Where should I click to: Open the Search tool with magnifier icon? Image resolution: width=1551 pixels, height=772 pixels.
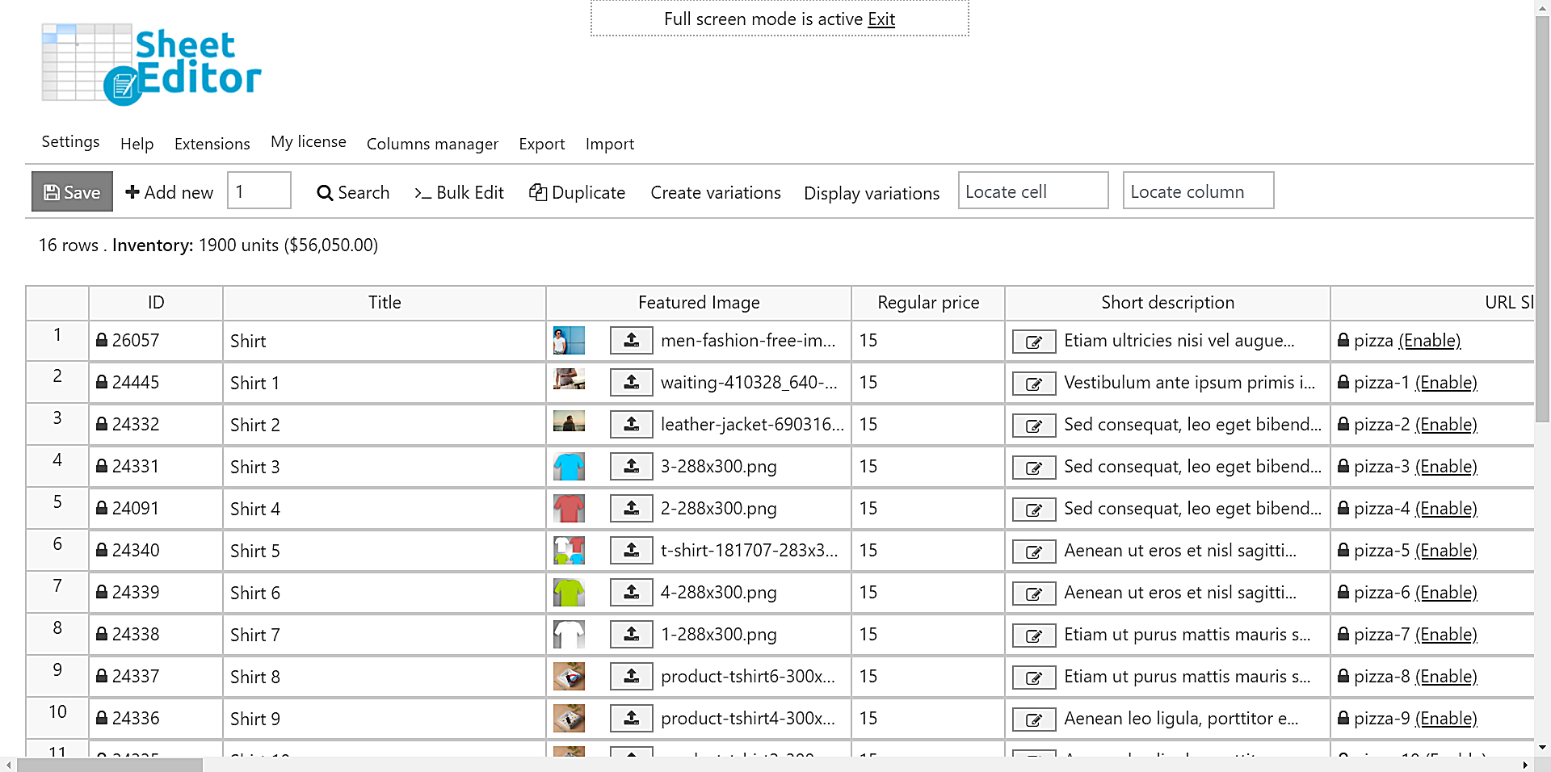[x=353, y=192]
